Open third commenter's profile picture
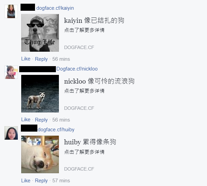 coord(11,133)
